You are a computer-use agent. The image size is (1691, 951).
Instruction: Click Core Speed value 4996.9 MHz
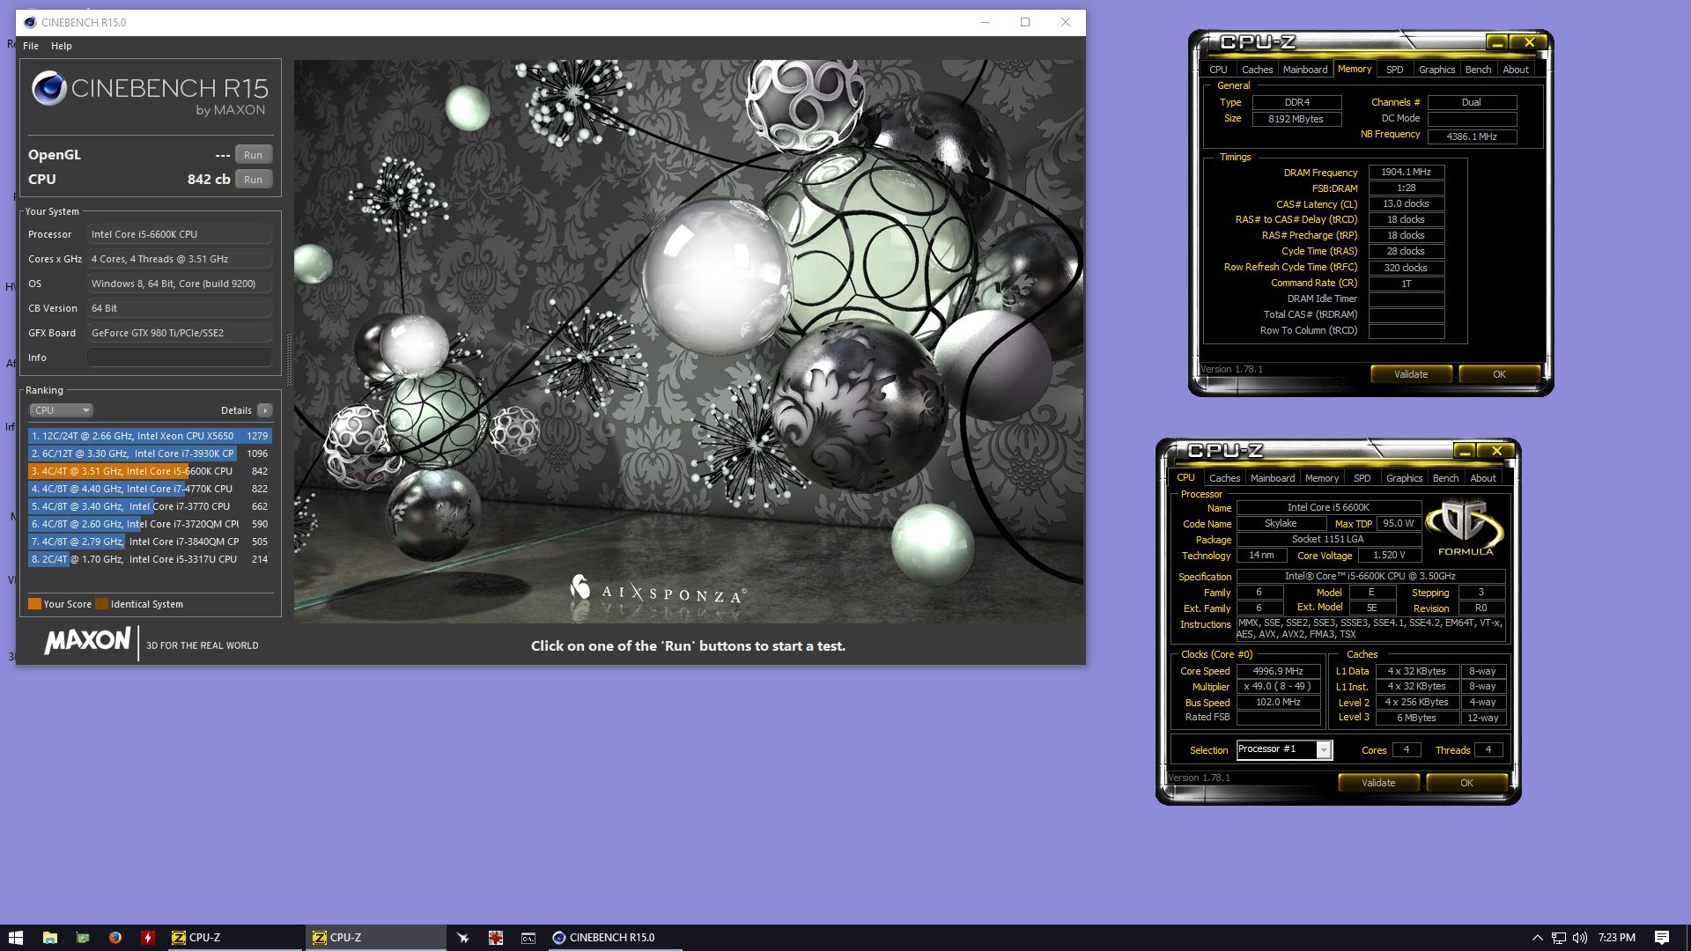[1278, 671]
